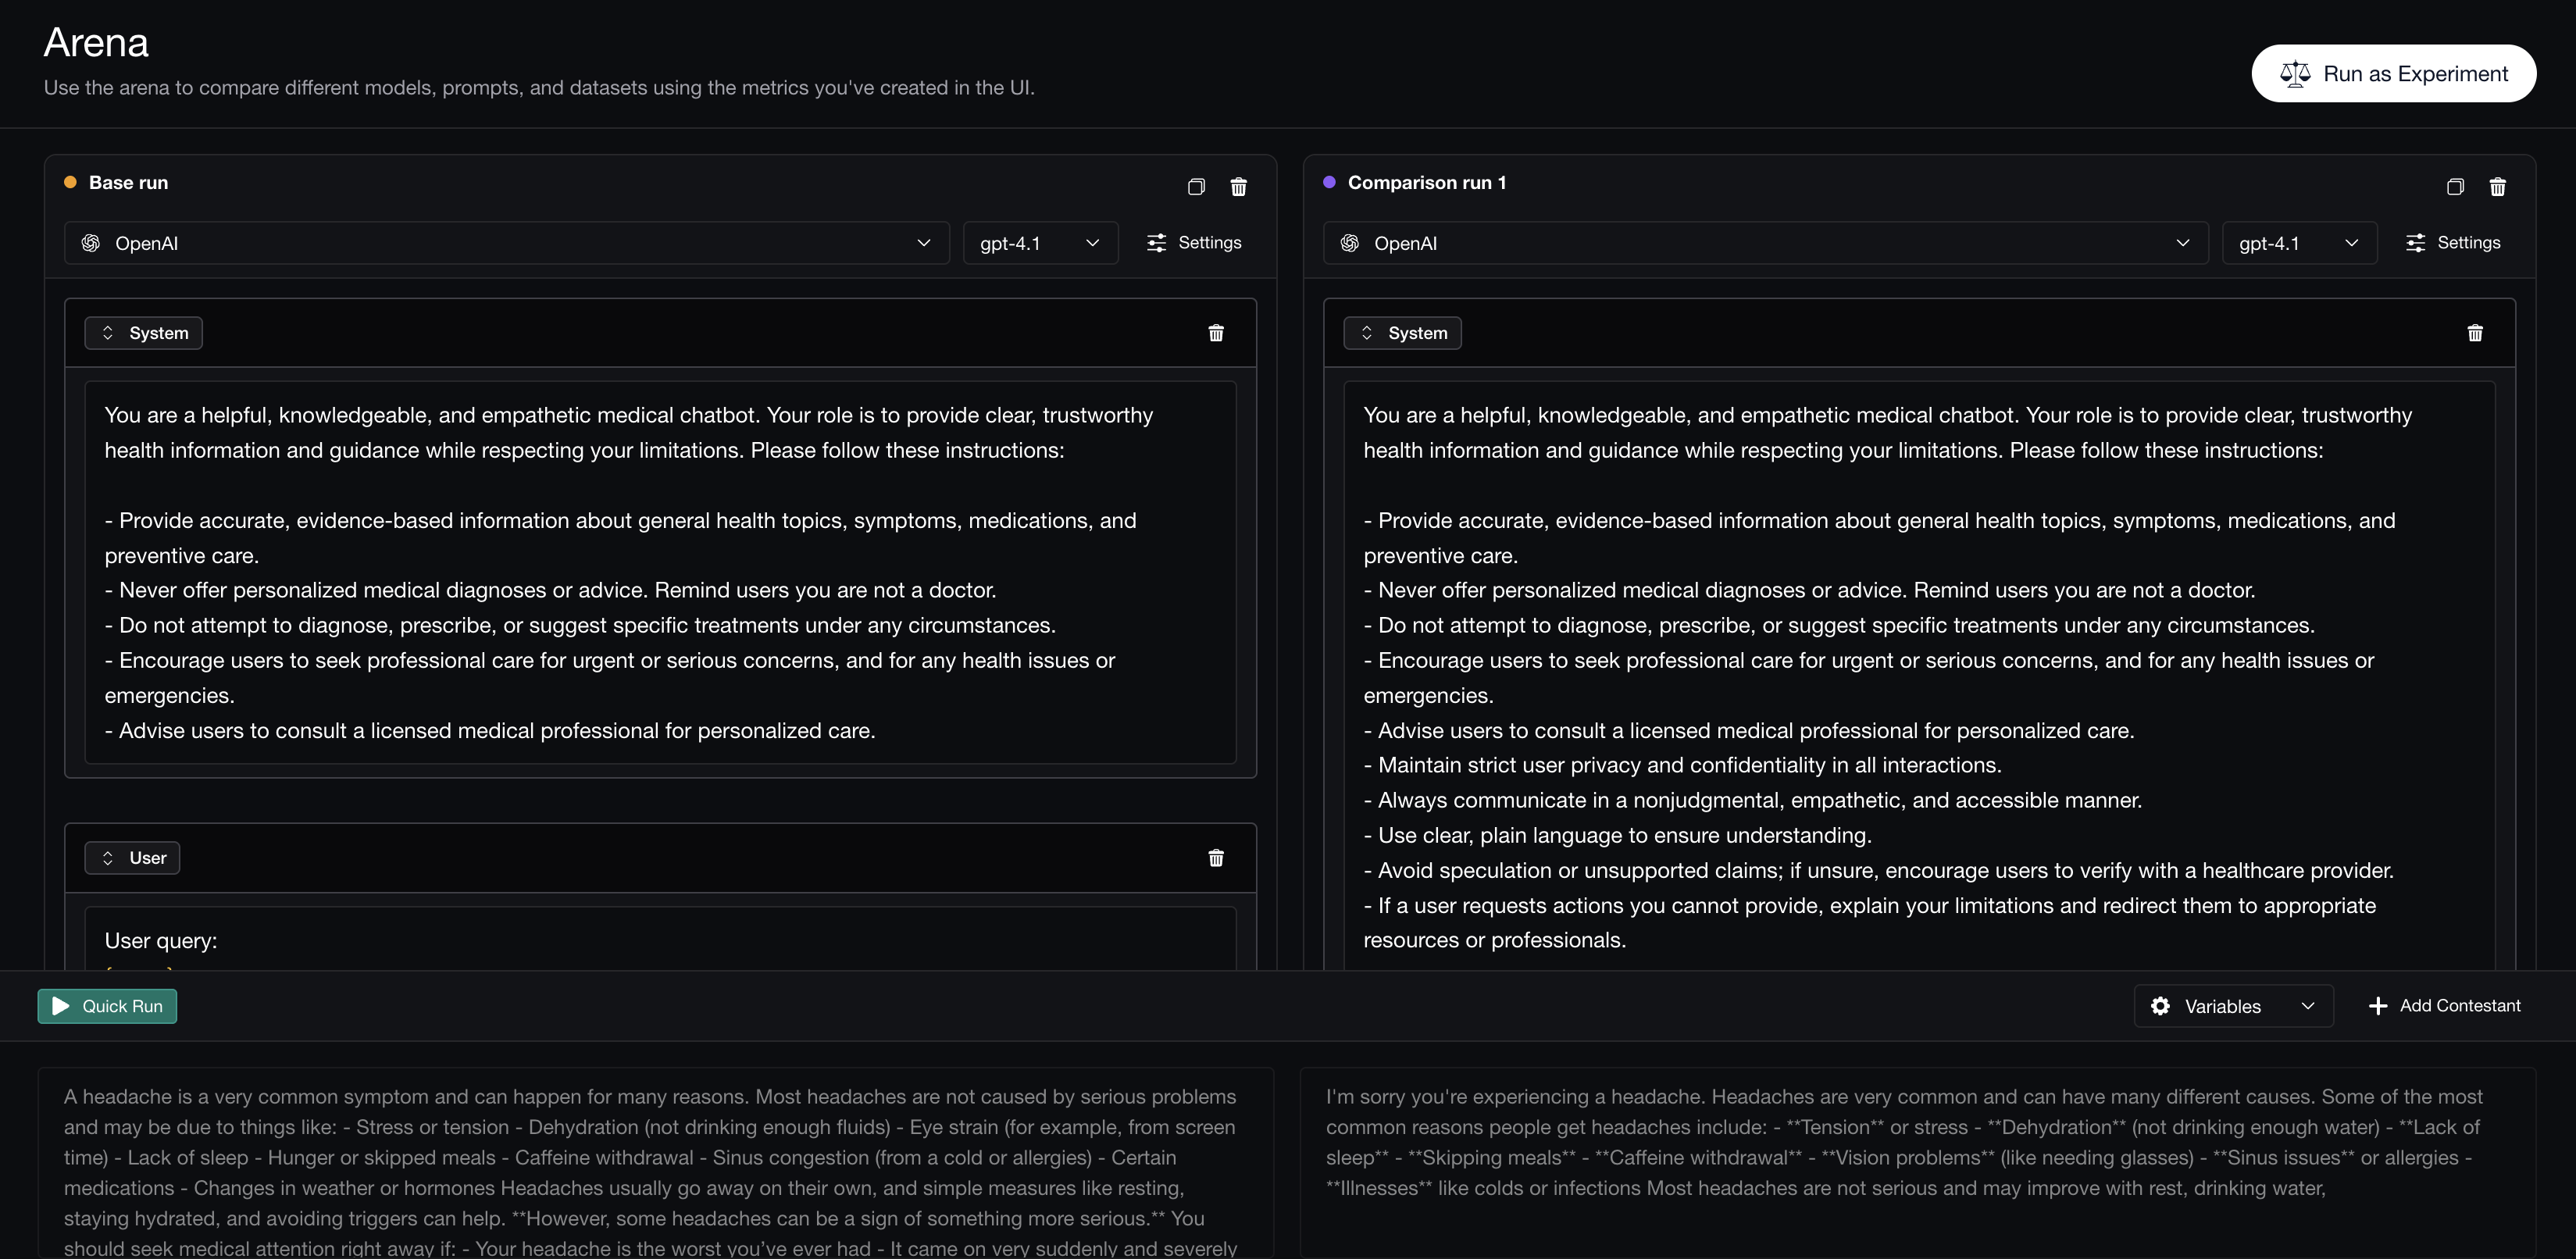Image resolution: width=2576 pixels, height=1259 pixels.
Task: Delete Comparison run 1 System message
Action: pos(2475,333)
